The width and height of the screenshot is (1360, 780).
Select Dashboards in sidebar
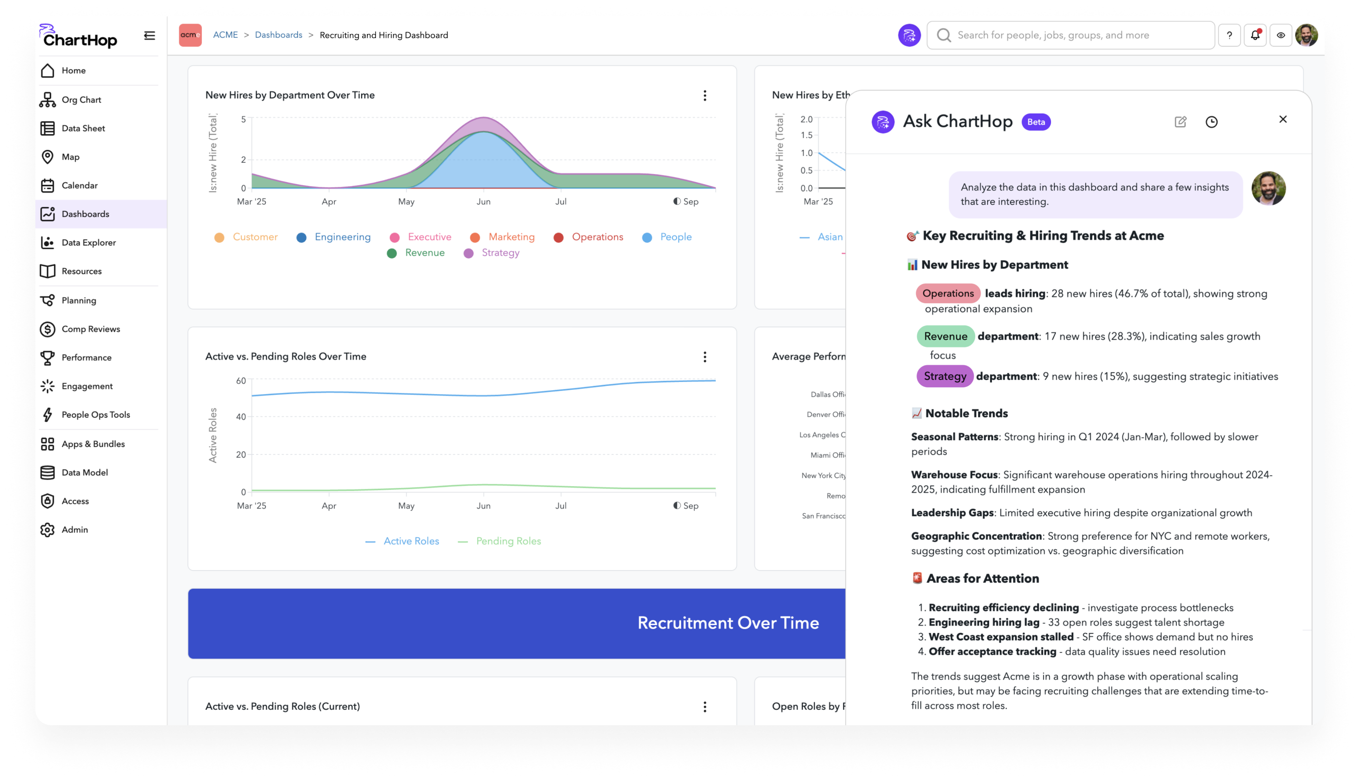point(101,214)
